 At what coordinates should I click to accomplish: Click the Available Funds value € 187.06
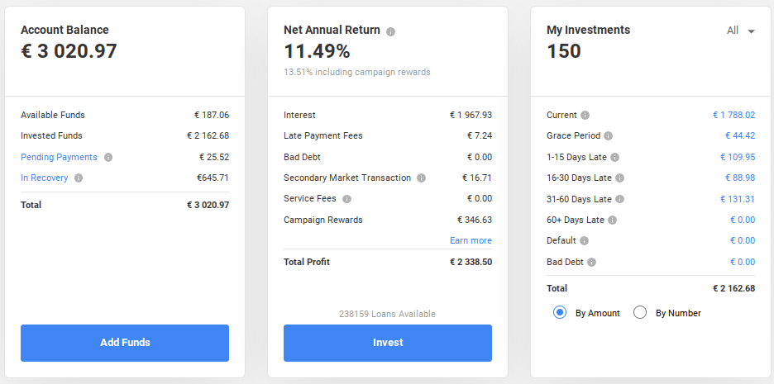pyautogui.click(x=212, y=115)
